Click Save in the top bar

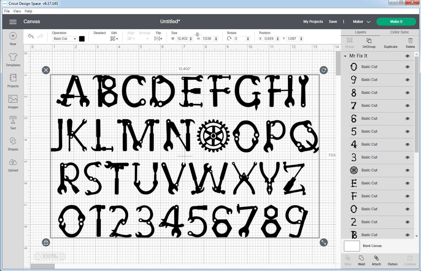[x=333, y=21]
